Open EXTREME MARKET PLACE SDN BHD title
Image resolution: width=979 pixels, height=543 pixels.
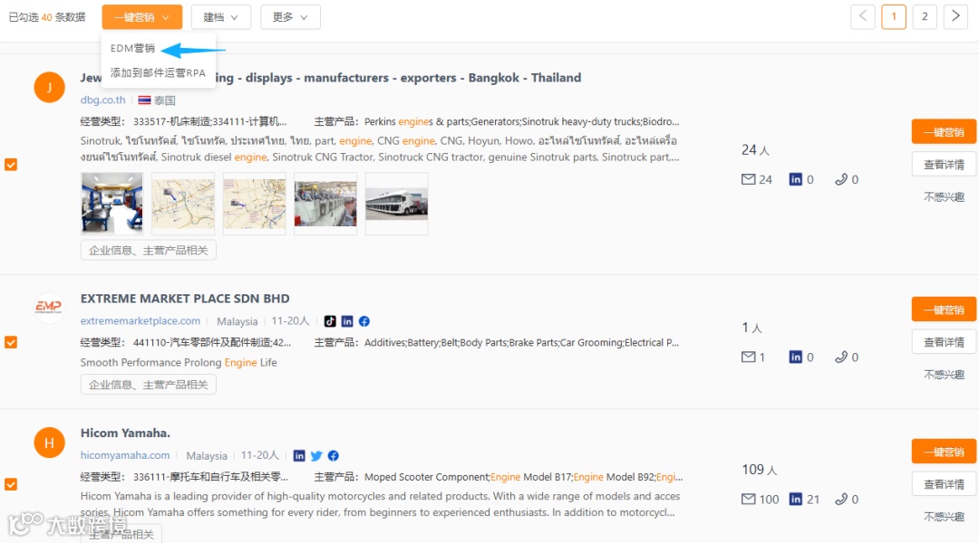click(x=185, y=299)
